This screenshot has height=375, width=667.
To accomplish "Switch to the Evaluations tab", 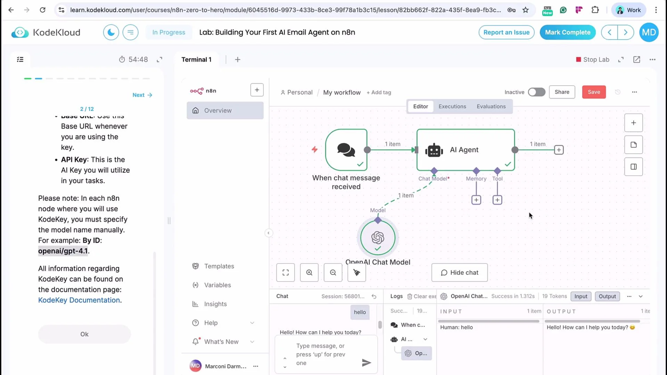I will coord(491,107).
